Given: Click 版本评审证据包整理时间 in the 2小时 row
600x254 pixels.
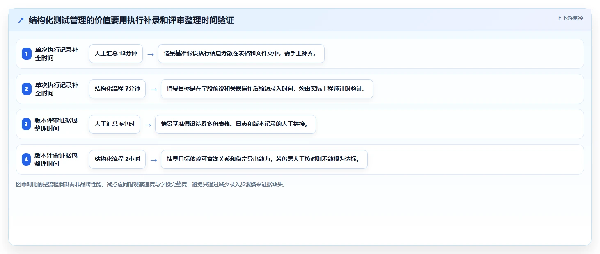Looking at the screenshot, I should pyautogui.click(x=56, y=159).
